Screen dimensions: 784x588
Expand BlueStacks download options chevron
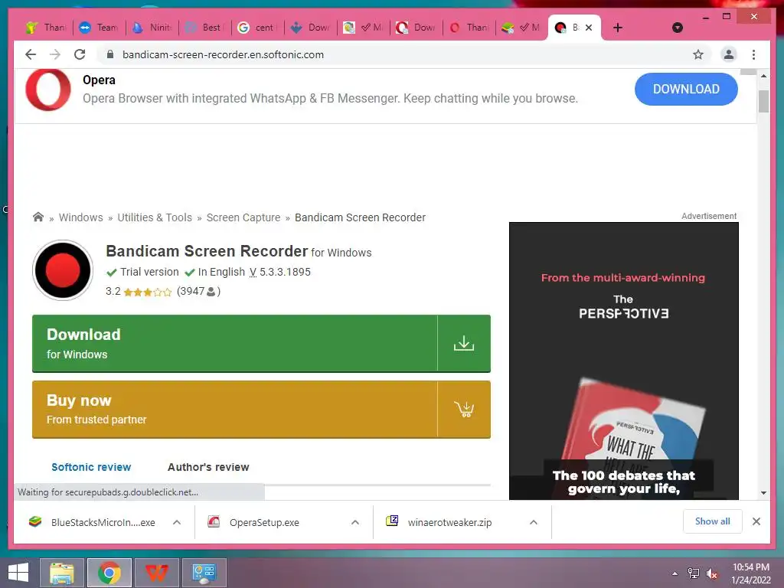177,522
